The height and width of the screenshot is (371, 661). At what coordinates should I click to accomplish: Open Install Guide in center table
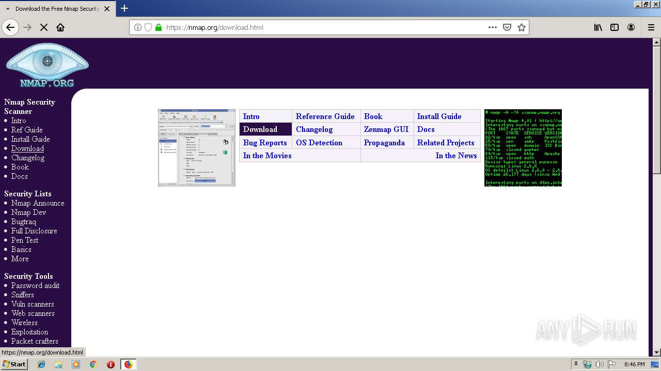[439, 116]
